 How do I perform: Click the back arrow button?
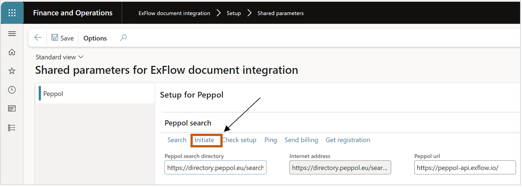point(38,38)
